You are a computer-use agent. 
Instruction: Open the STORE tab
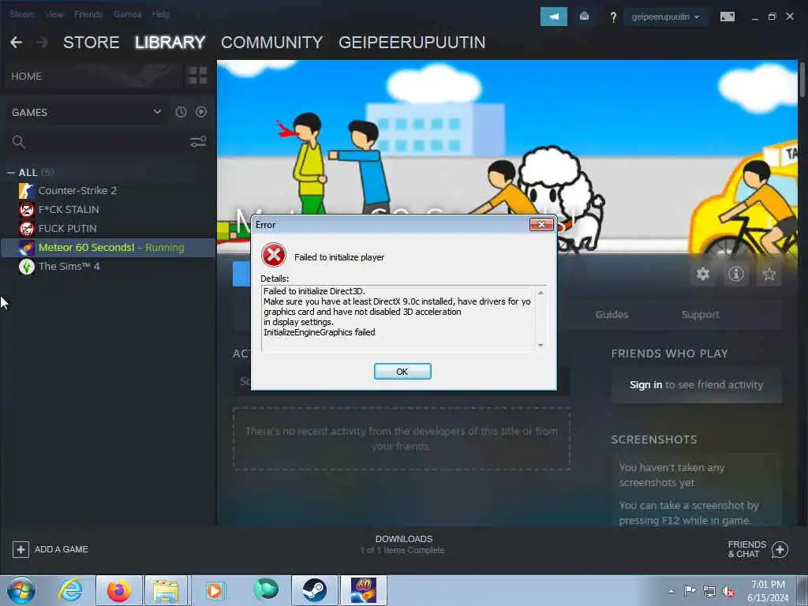click(x=92, y=43)
